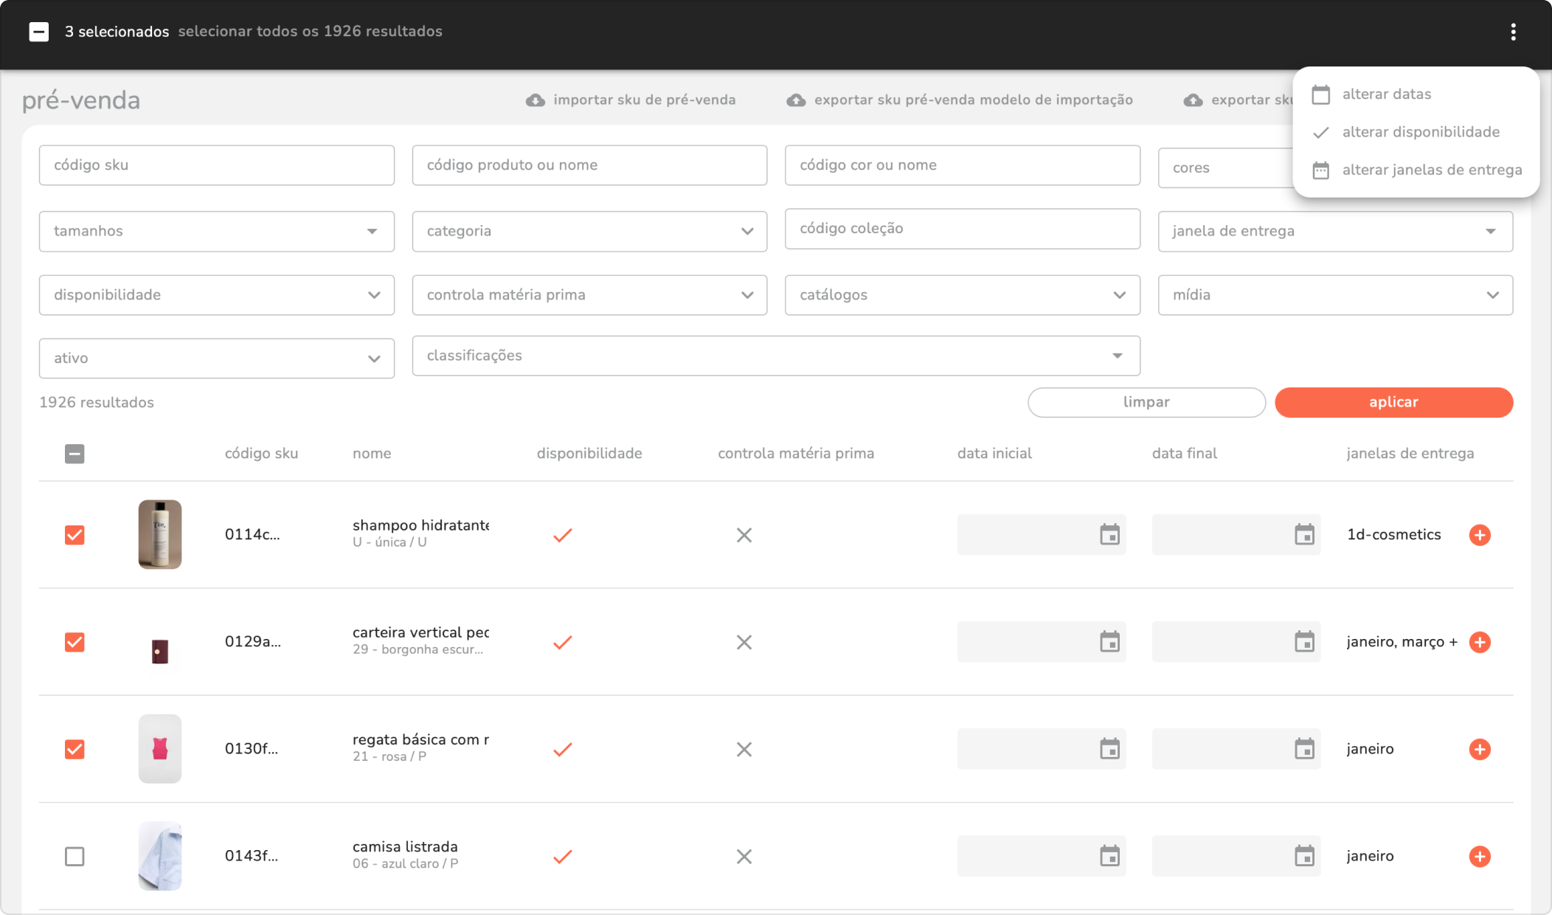Expand the tamanhos dropdown
Viewport: 1552px width, 915px height.
pyautogui.click(x=216, y=232)
